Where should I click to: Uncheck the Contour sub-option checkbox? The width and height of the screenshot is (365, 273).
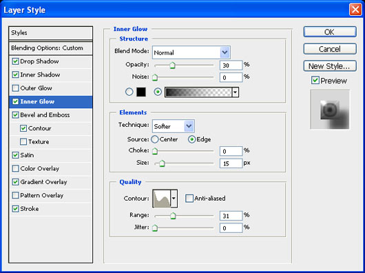pos(23,128)
